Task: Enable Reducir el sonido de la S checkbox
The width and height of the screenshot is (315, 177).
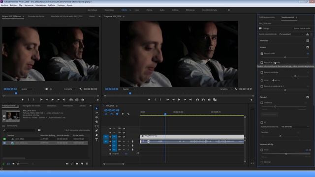Action: [262, 87]
